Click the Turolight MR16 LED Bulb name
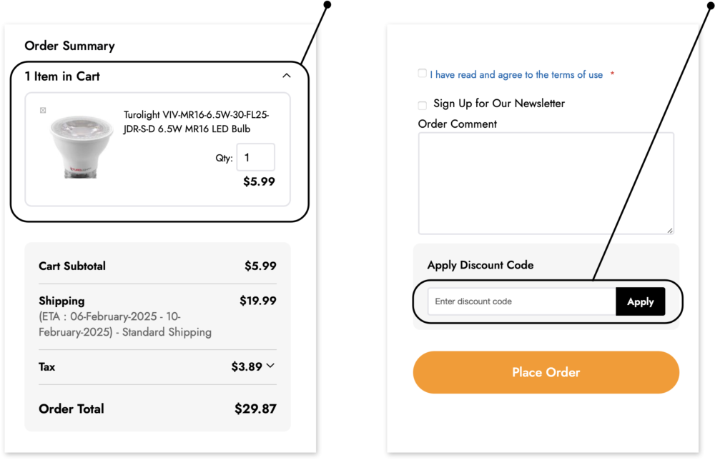 (x=196, y=122)
